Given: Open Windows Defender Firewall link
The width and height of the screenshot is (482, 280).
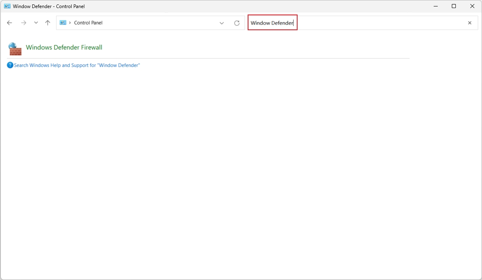Looking at the screenshot, I should [64, 48].
